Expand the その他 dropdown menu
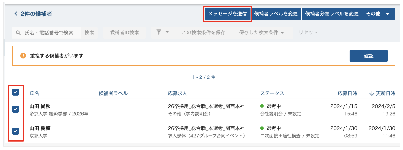The image size is (403, 150). [388, 14]
